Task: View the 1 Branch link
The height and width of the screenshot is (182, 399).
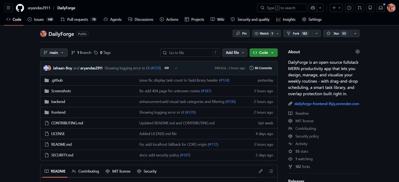Action: 81,53
